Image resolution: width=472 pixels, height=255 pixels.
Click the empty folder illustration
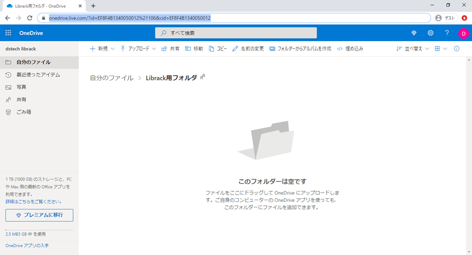pyautogui.click(x=266, y=140)
